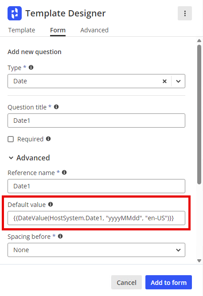Show info tooltip for Default value
The image size is (203, 296).
pyautogui.click(x=51, y=204)
